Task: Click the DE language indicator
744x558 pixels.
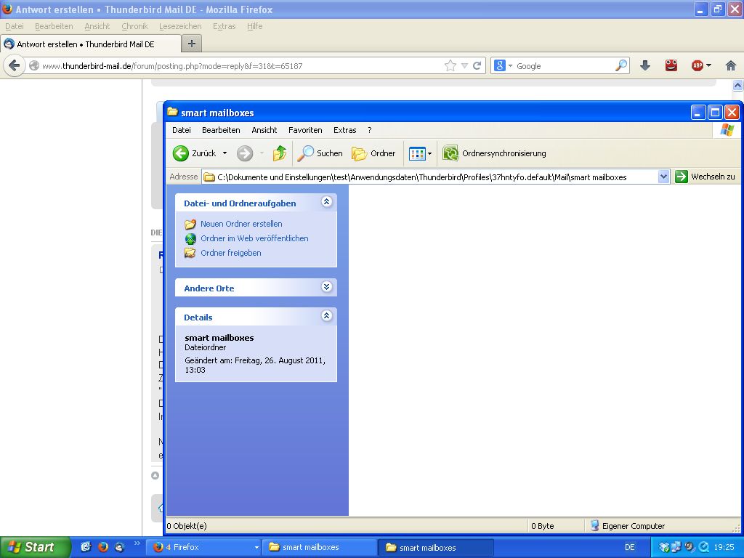Action: click(x=630, y=547)
